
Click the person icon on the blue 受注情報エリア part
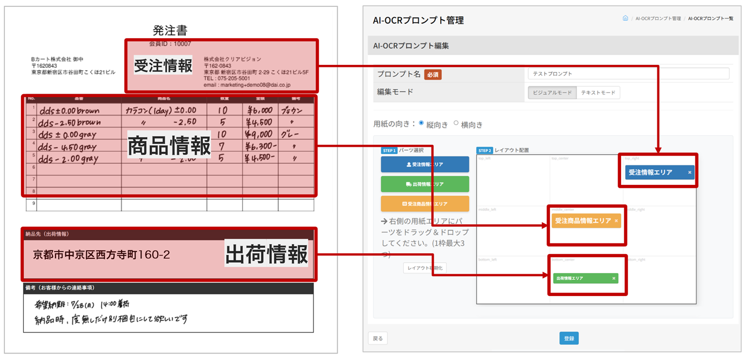409,164
